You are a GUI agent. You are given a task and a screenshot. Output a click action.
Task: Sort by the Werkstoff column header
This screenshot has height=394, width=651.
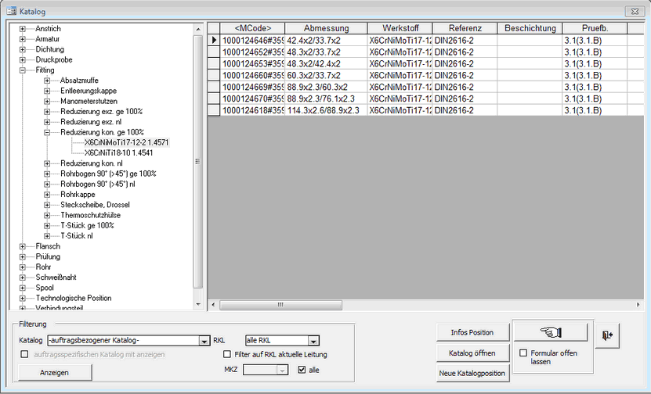click(x=400, y=28)
